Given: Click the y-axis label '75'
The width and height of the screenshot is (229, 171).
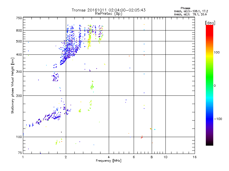Looking at the screenshot, I should tap(20, 153).
